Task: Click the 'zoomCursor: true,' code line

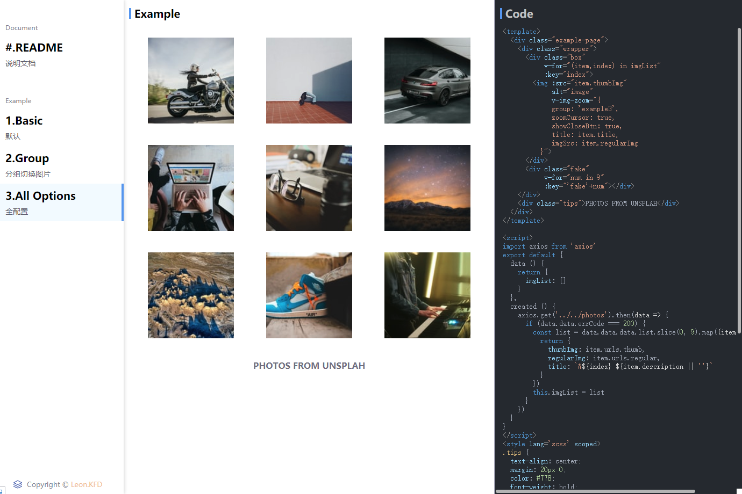Action: pos(583,118)
